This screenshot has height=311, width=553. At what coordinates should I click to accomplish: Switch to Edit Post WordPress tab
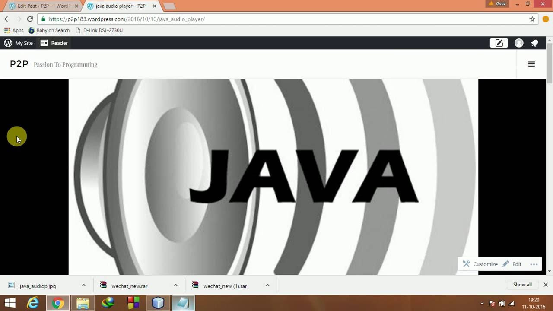[42, 6]
